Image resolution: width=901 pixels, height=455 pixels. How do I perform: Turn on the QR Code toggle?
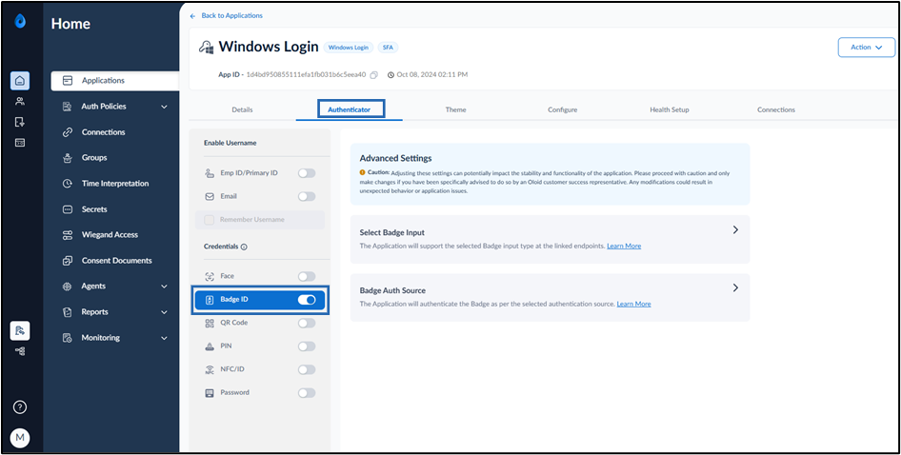coord(307,323)
